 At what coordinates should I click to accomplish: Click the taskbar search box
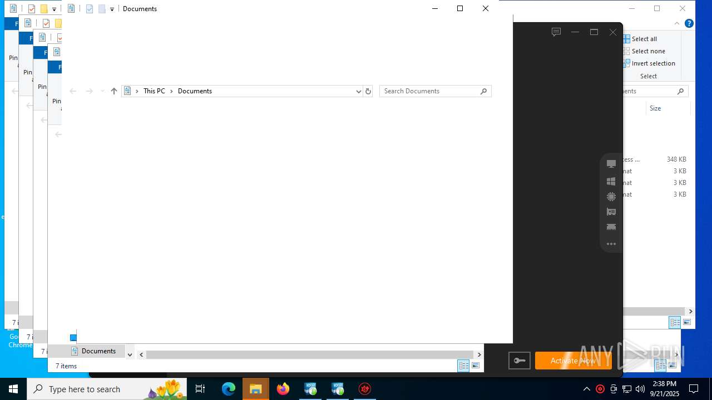(107, 389)
